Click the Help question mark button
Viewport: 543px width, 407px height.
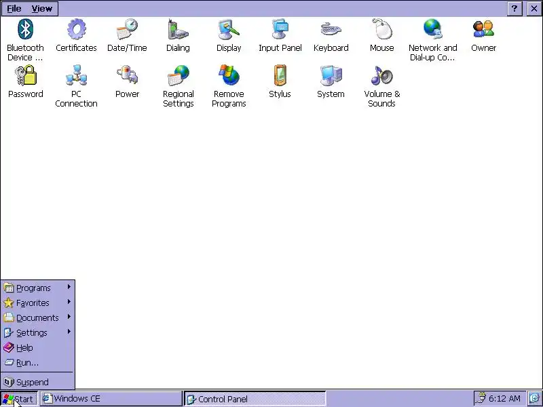[514, 9]
